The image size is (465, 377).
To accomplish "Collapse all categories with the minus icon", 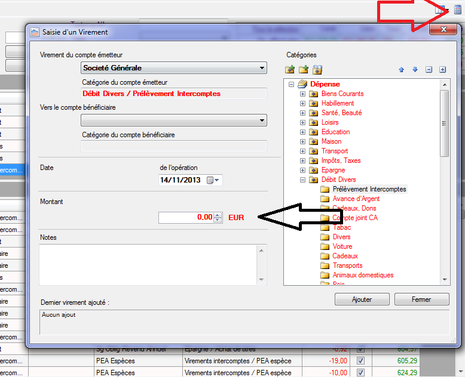I will (429, 70).
